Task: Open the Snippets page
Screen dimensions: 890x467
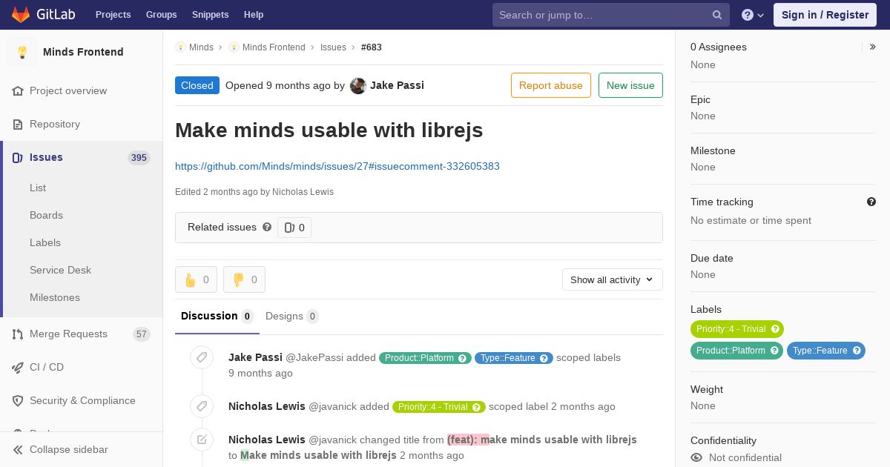Action: (210, 15)
